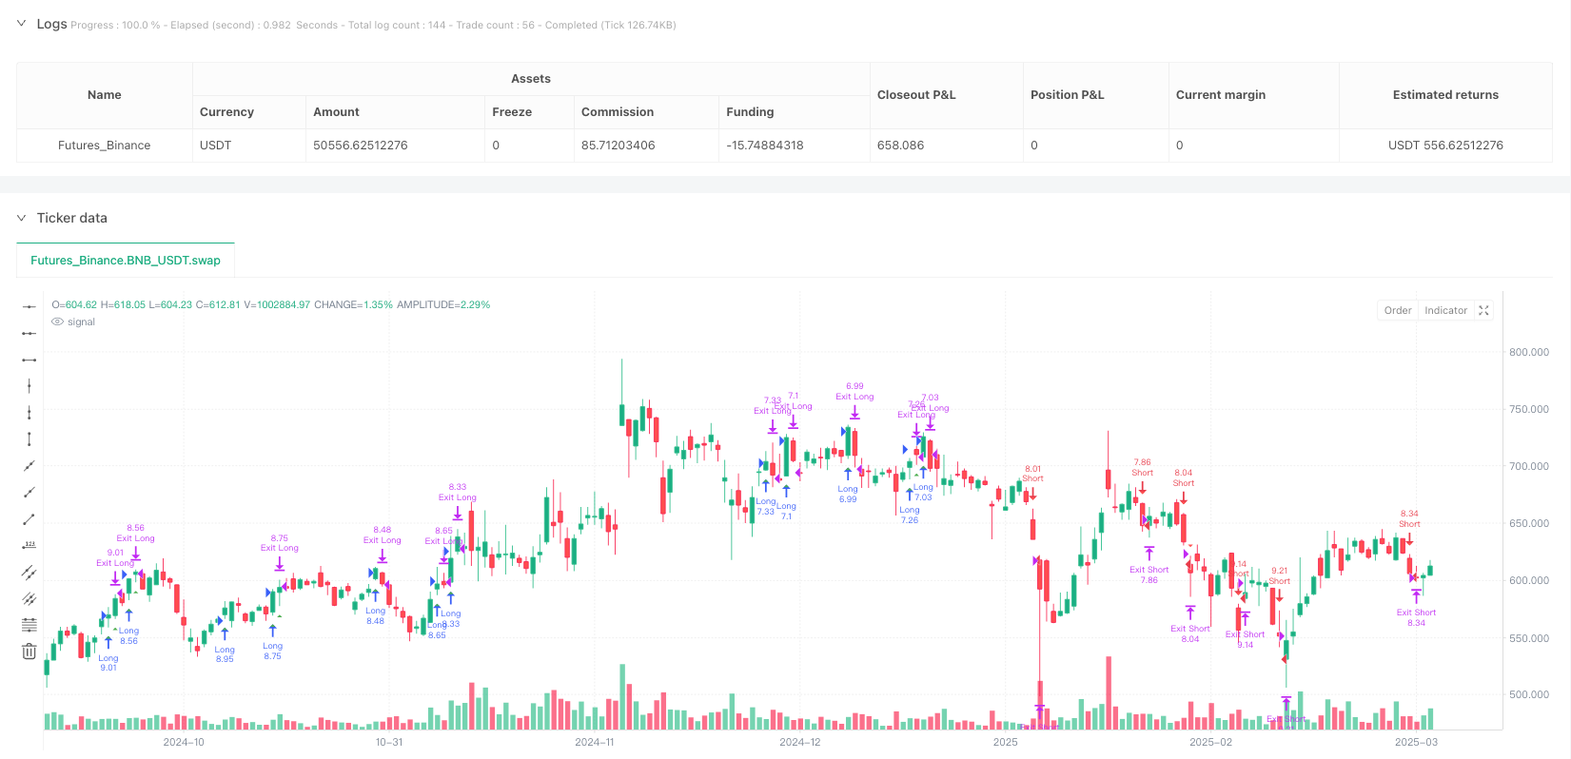Select the Futures_Binance.BNB_USDT.swap tab
The height and width of the screenshot is (759, 1571).
point(126,260)
